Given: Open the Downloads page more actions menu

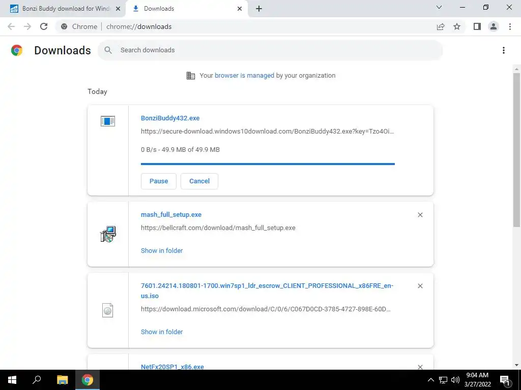Looking at the screenshot, I should 504,50.
